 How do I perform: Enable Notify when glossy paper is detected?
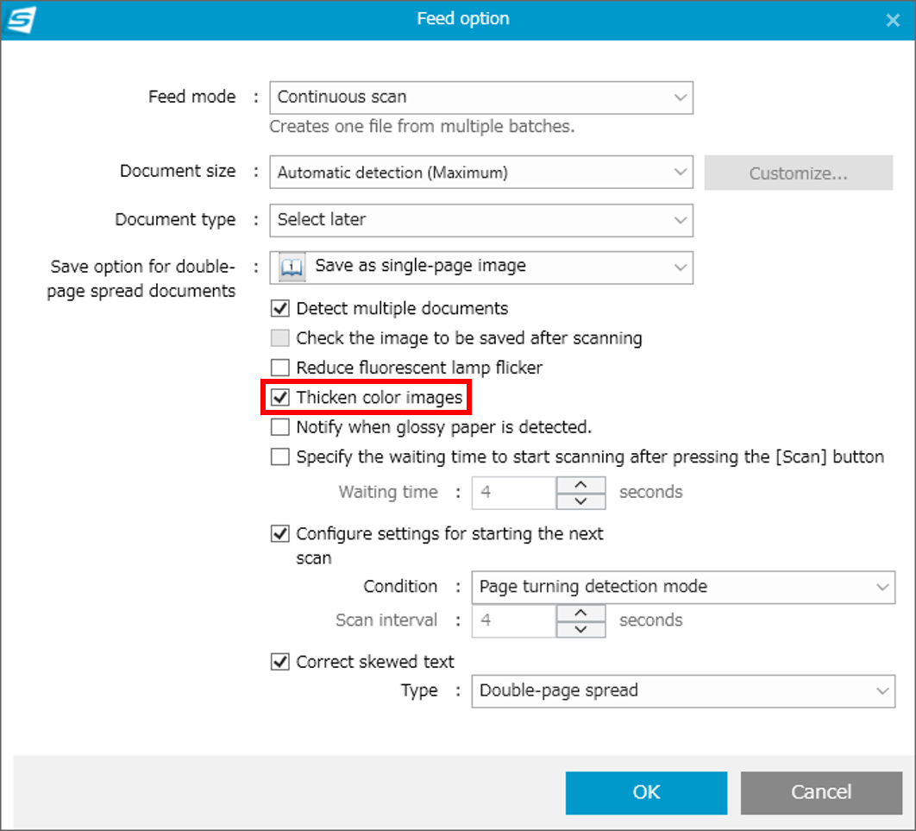[279, 427]
